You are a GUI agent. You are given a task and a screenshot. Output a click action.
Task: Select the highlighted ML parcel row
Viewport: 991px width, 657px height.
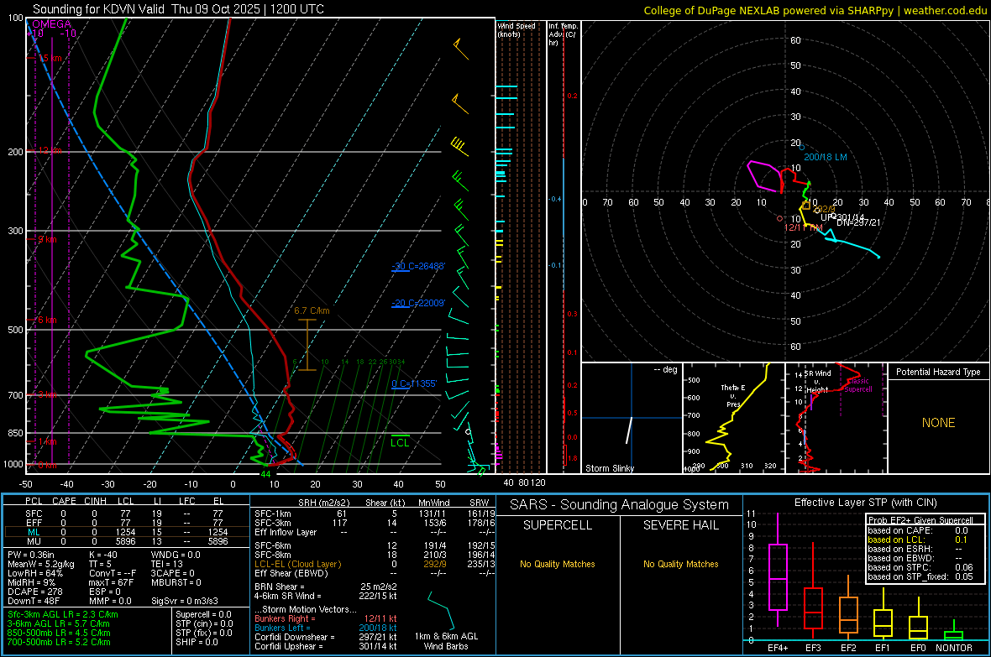point(126,532)
